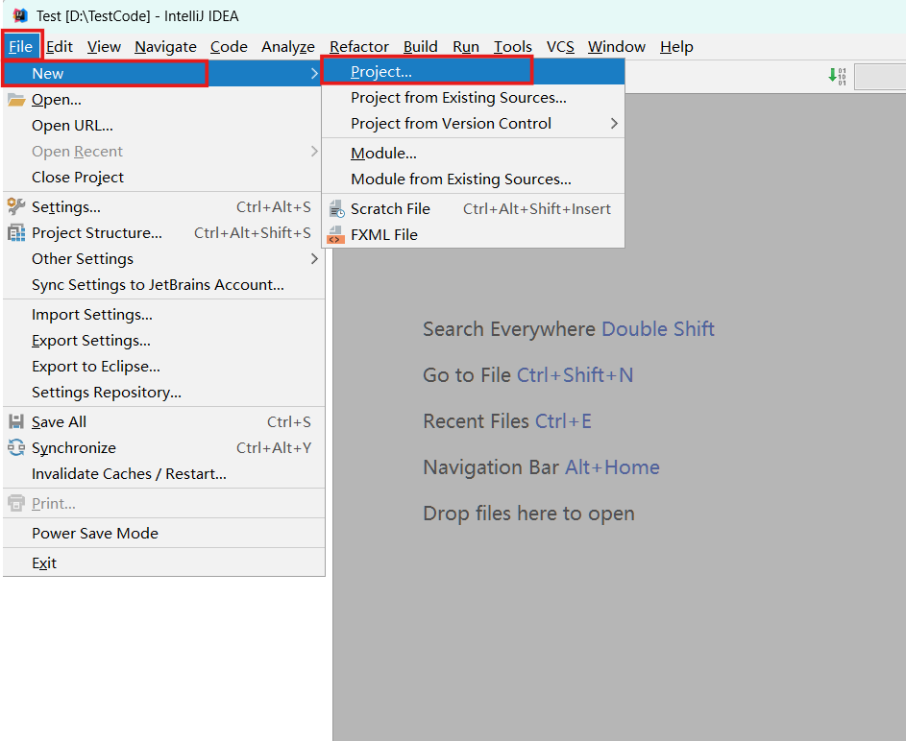
Task: Expand the New submenu arrow
Action: [x=314, y=73]
